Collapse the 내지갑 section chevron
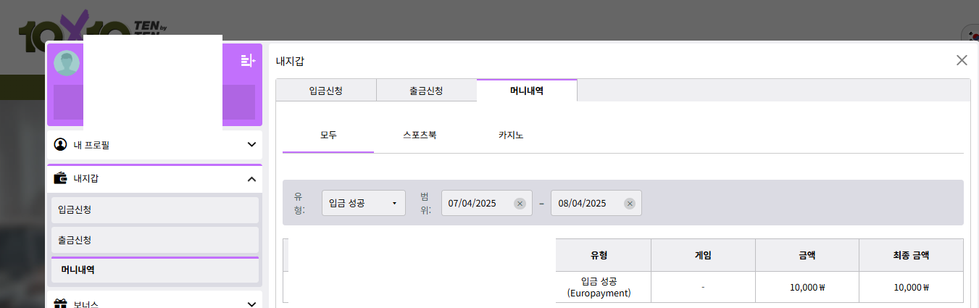979x308 pixels. pos(251,179)
